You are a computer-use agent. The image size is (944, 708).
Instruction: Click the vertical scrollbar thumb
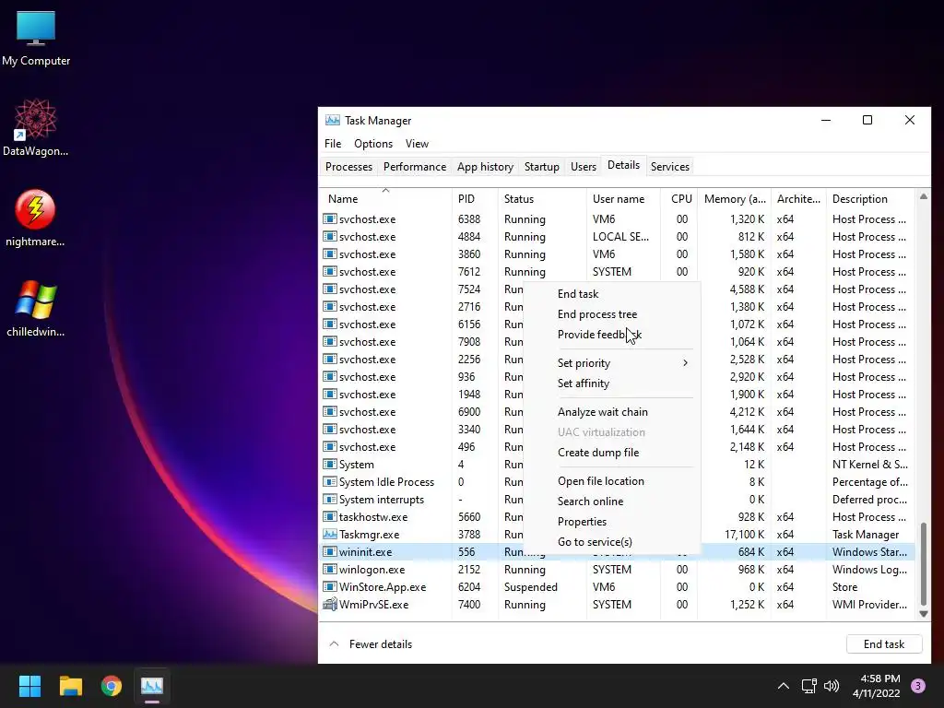pyautogui.click(x=924, y=563)
